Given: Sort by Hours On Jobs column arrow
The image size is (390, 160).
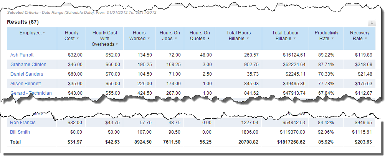Looking at the screenshot, I should point(175,39).
